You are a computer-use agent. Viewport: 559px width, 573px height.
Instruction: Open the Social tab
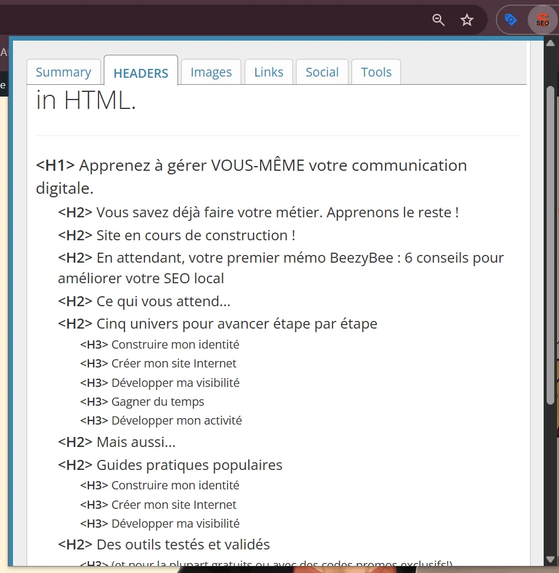tap(323, 72)
